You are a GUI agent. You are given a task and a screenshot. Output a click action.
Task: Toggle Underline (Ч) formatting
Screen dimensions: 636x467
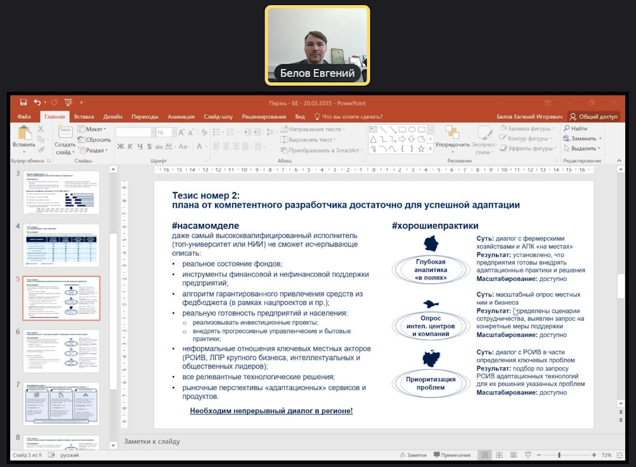tap(140, 146)
